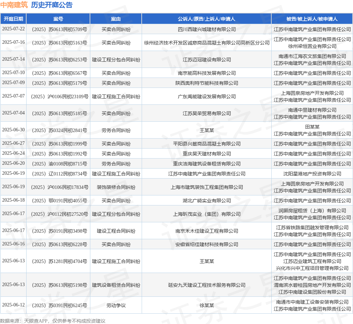Image resolution: width=353 pixels, height=324 pixels.
Task: Select date cell 2025-07-04
Action: coord(13,113)
